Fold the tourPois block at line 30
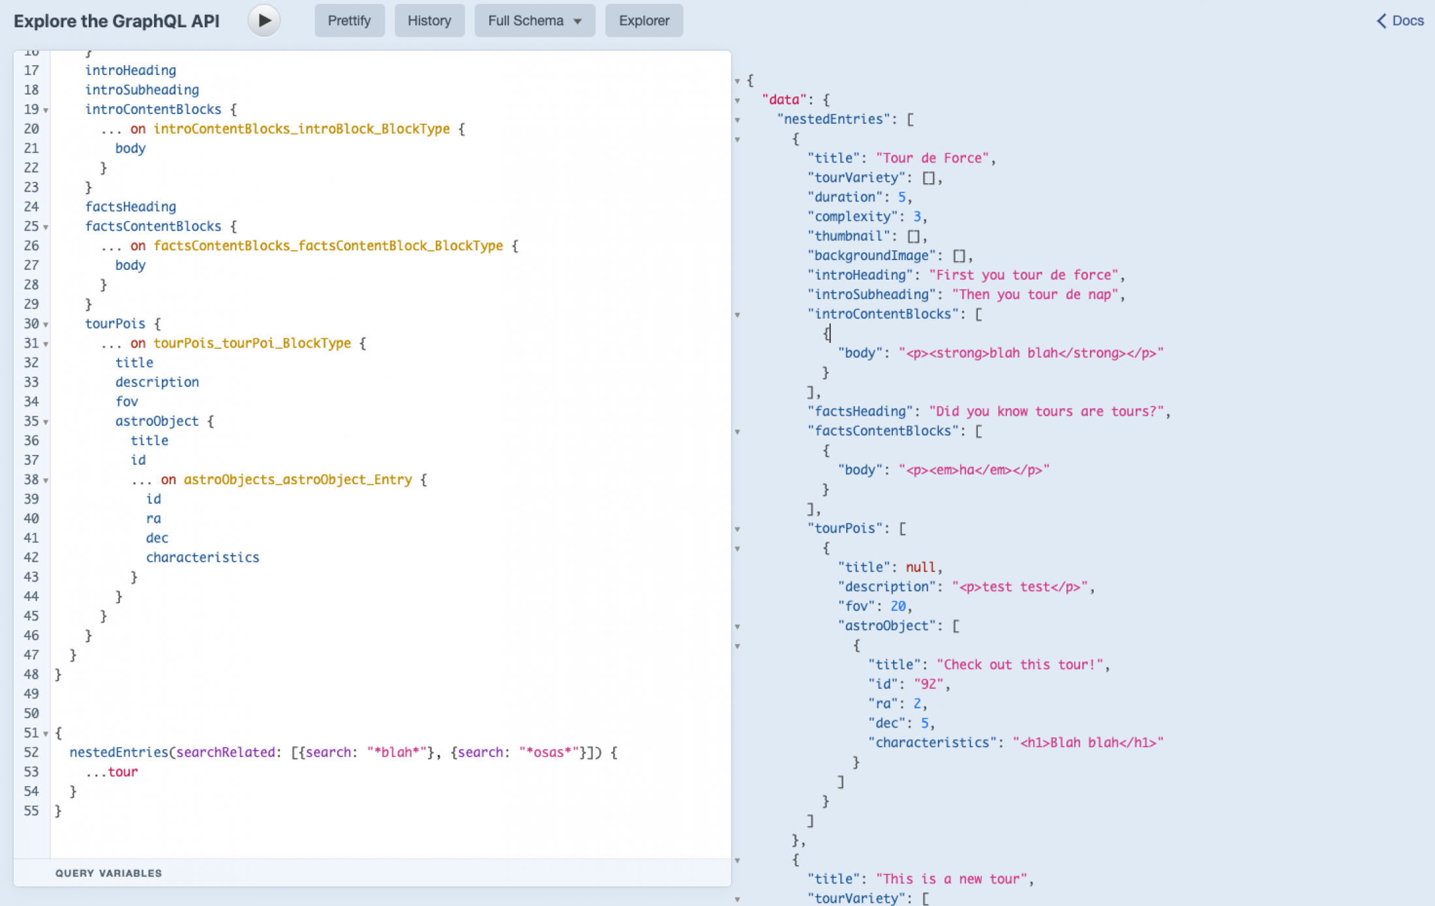 [44, 323]
